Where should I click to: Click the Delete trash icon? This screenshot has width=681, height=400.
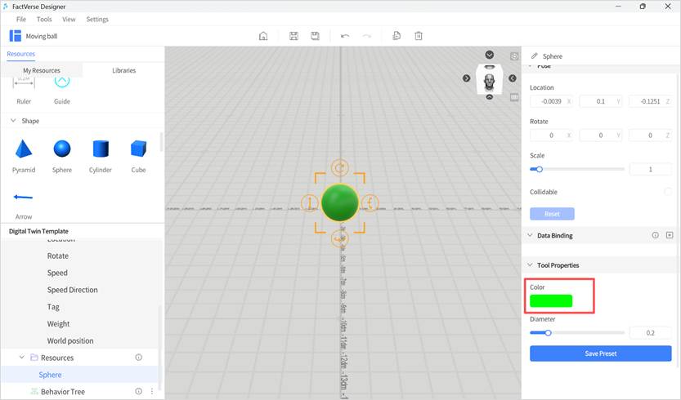coord(419,36)
